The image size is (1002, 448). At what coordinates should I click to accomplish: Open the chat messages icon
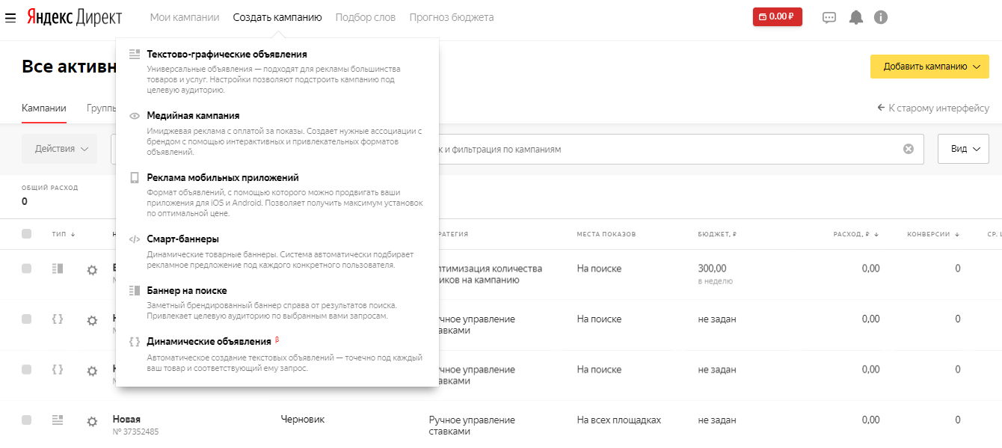(829, 17)
